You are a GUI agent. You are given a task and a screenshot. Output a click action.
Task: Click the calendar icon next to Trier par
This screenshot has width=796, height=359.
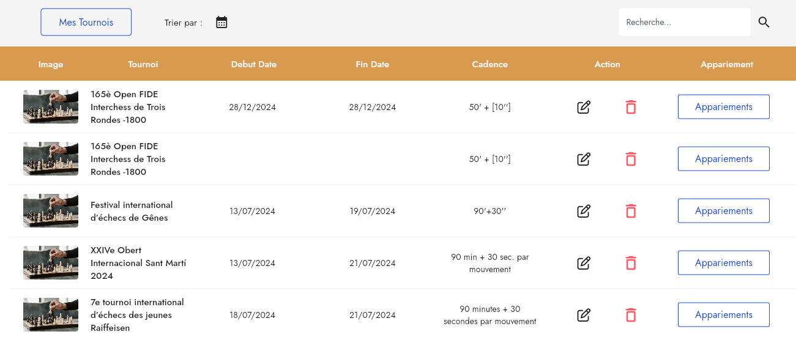tap(221, 23)
